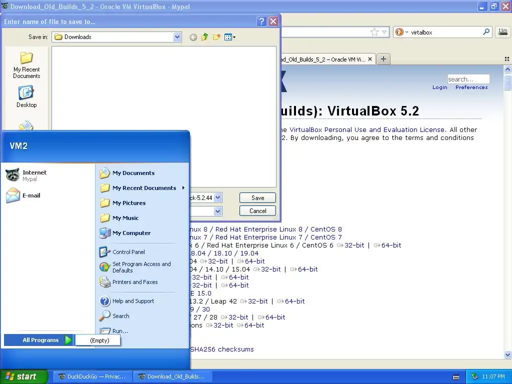Switch to Download_Old_Builds taskbar window
The height and width of the screenshot is (384, 512).
172,376
